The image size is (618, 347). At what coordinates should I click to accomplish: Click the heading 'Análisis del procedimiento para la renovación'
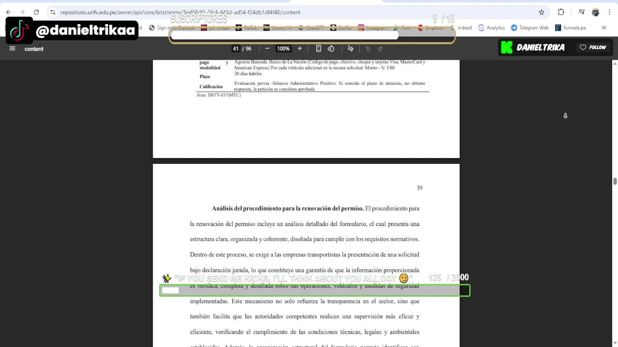tap(288, 208)
